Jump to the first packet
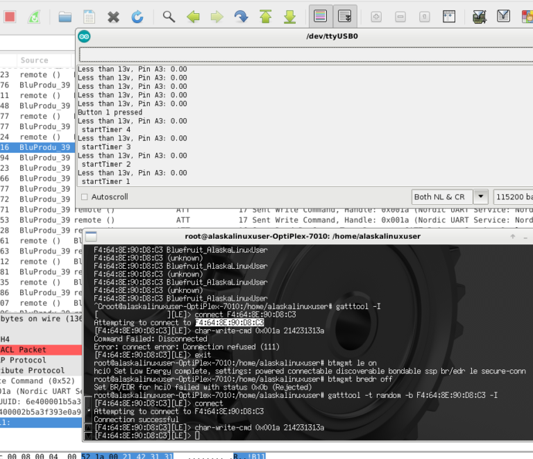Viewport: 533px width, 459px height. [x=265, y=16]
